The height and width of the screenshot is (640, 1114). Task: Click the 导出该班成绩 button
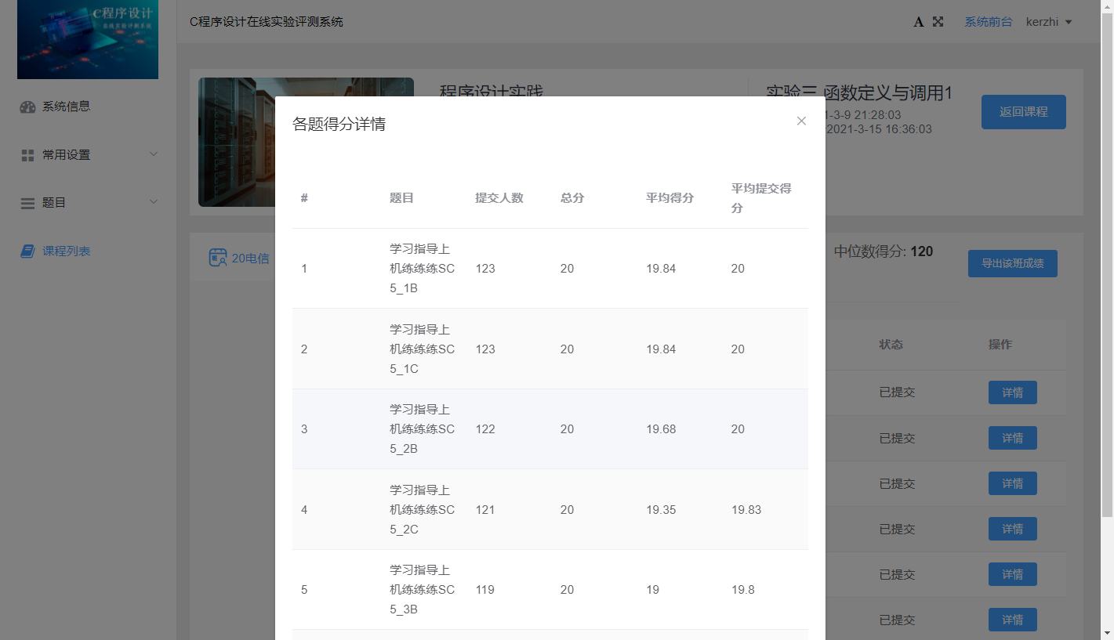[x=1012, y=264]
